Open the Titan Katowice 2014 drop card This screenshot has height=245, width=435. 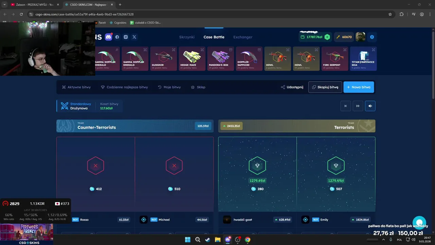363,59
